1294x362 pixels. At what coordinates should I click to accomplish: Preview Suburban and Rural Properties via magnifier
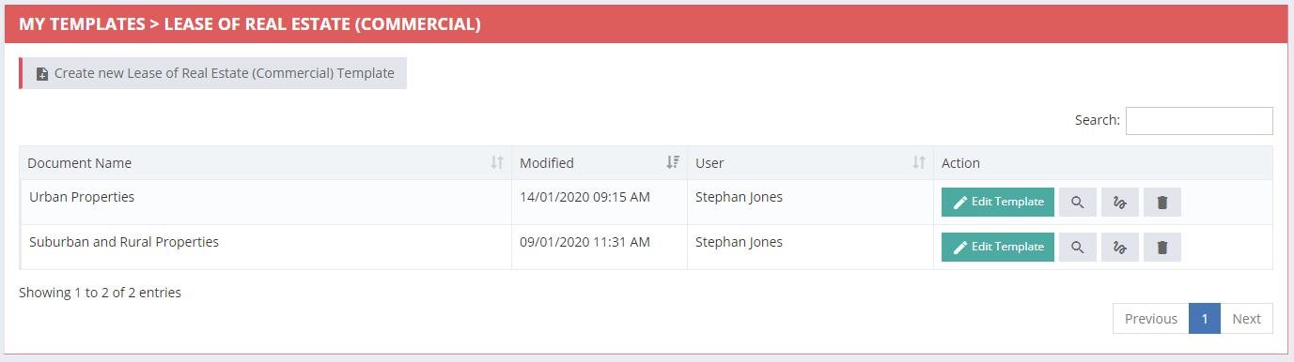pyautogui.click(x=1078, y=247)
